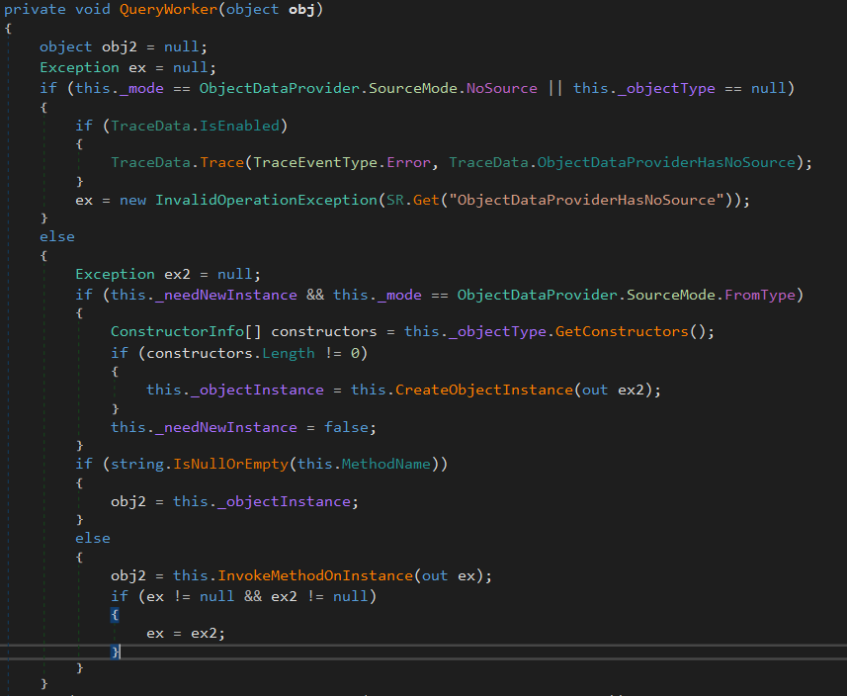Click the SR class reference

coord(394,200)
